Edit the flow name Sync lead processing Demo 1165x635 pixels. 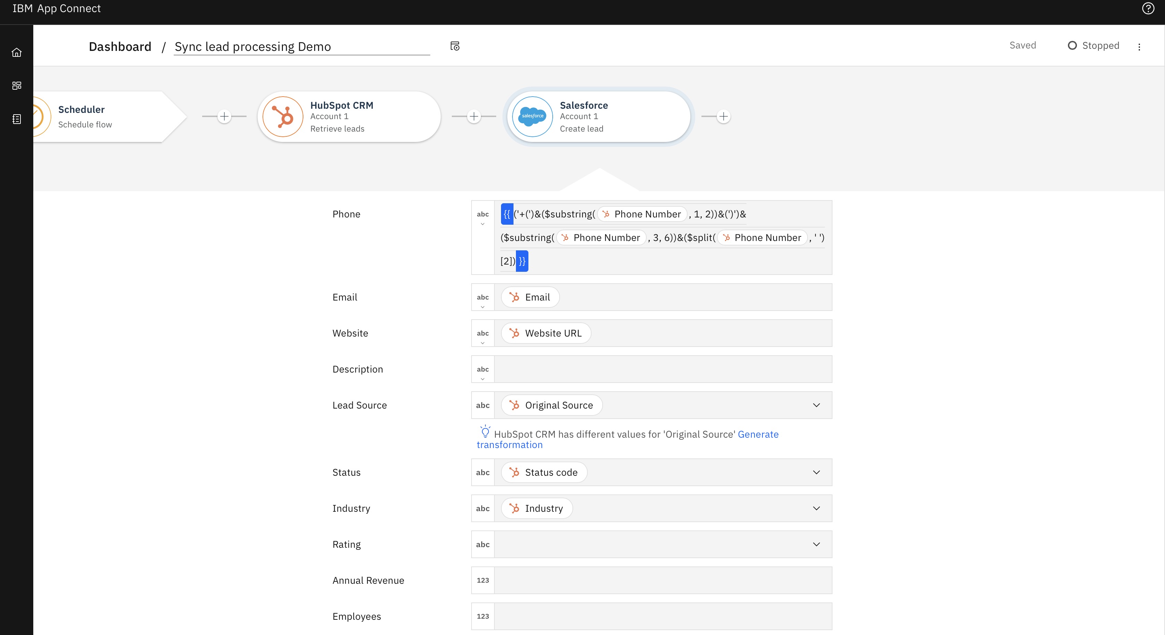[x=302, y=46]
